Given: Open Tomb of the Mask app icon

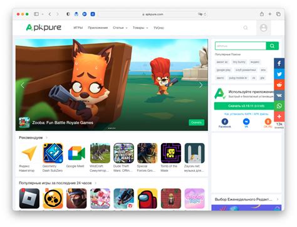Looking at the screenshot, I should tap(171, 153).
